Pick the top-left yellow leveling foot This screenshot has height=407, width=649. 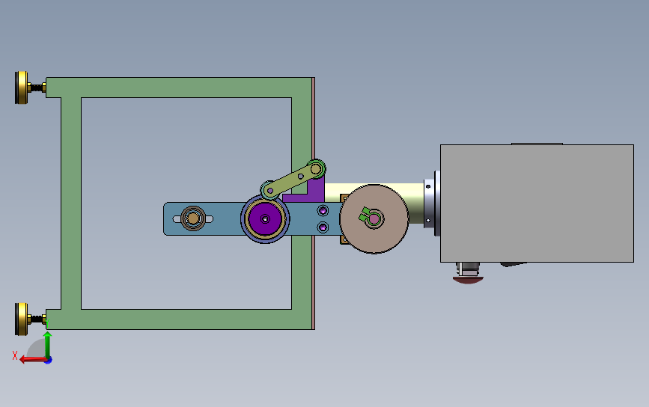pyautogui.click(x=22, y=88)
